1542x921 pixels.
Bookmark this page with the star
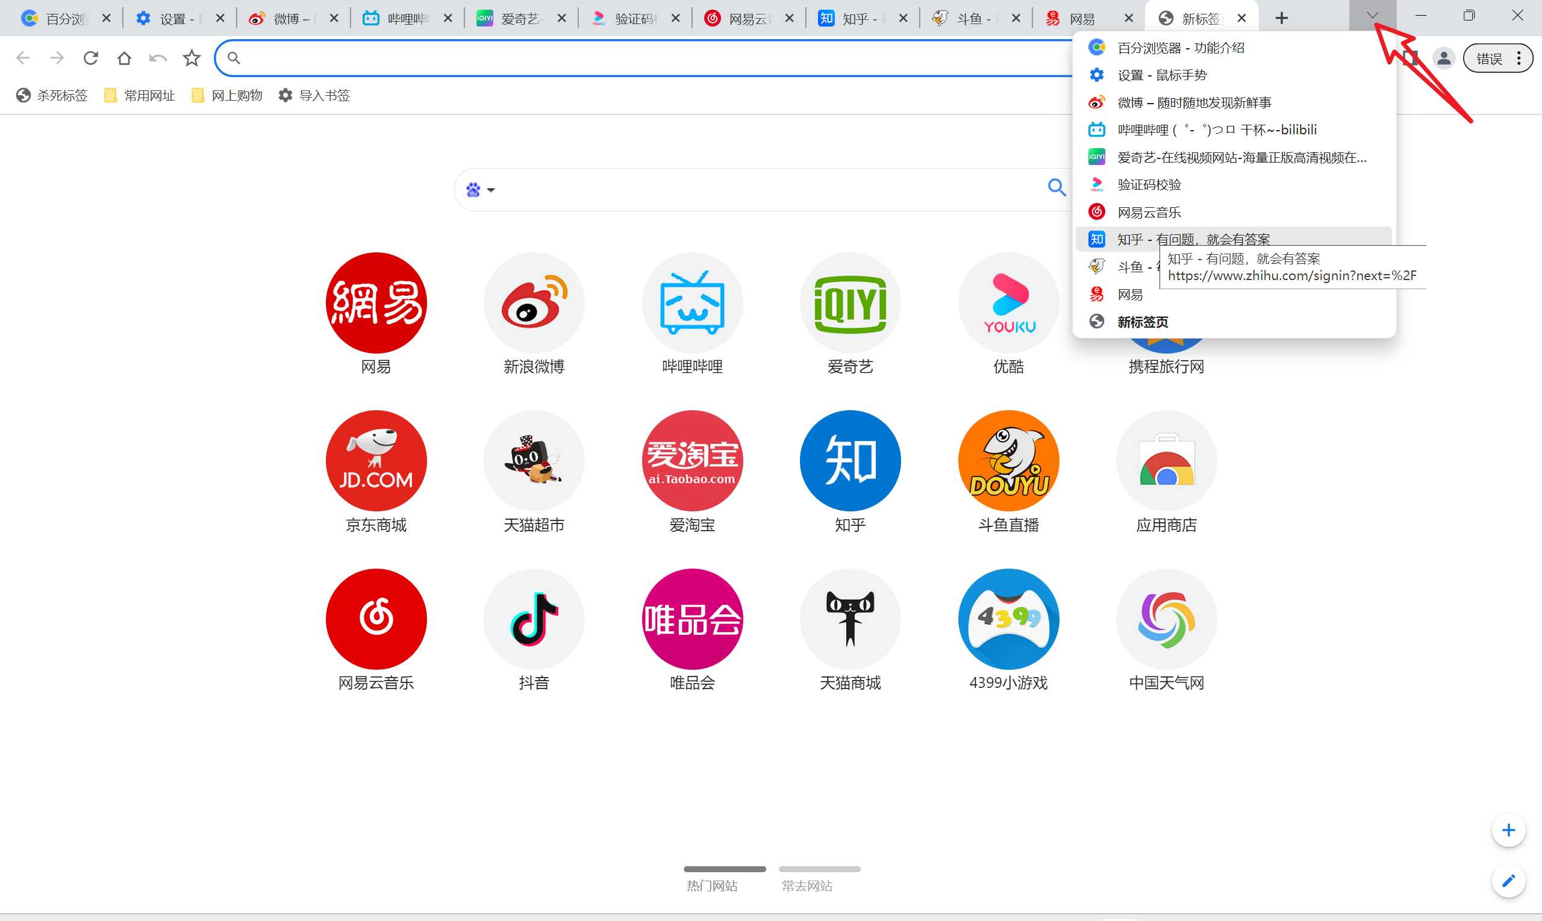[192, 58]
